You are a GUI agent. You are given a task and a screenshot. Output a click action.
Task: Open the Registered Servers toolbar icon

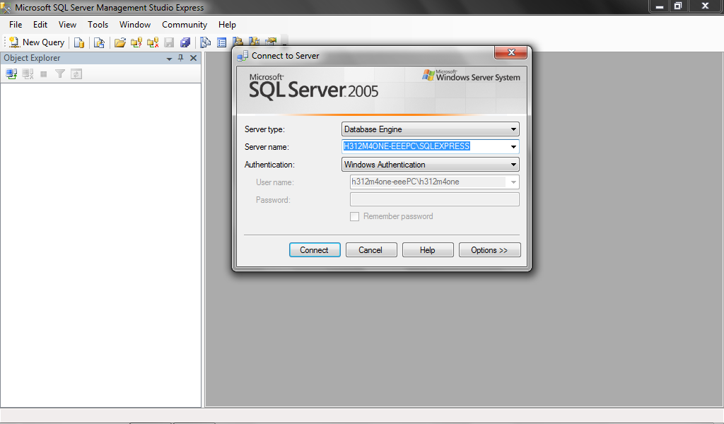206,42
